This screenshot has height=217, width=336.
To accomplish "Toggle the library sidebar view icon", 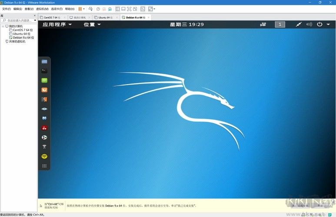I will pos(117,9).
